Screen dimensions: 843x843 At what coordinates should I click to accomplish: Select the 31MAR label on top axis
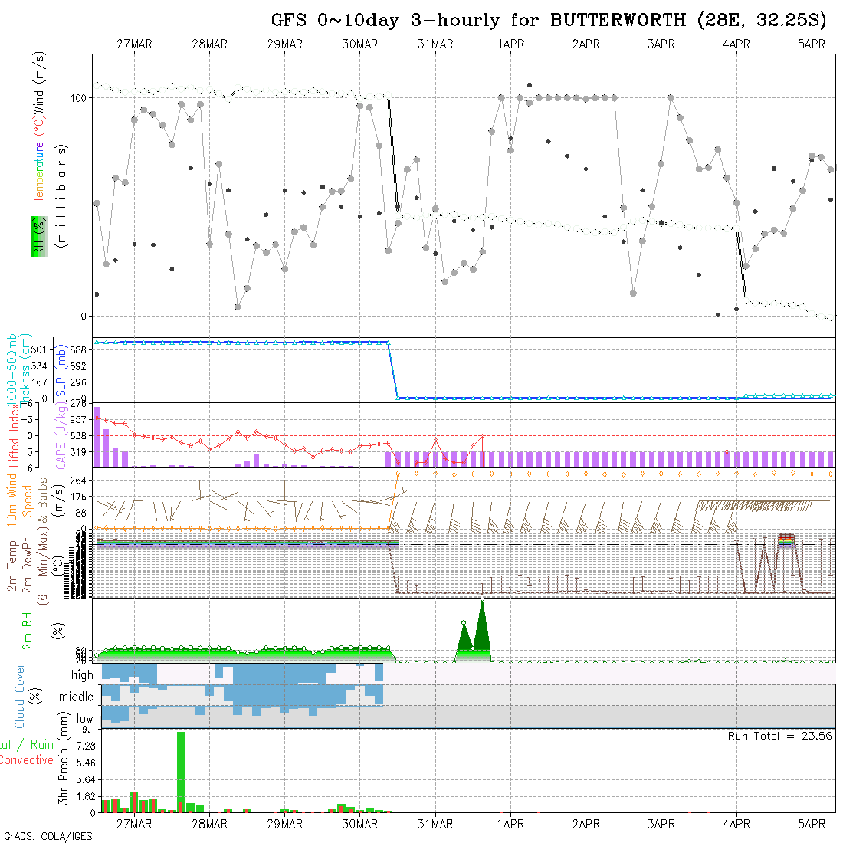coord(435,44)
